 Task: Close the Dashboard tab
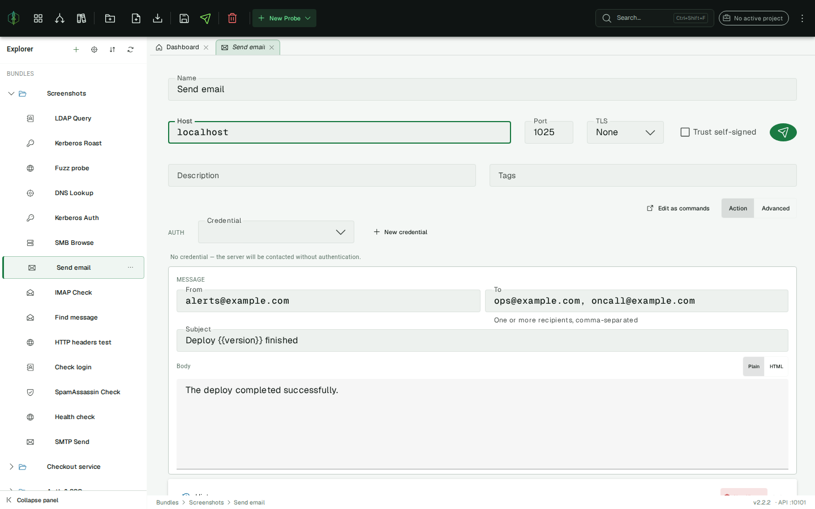(206, 48)
